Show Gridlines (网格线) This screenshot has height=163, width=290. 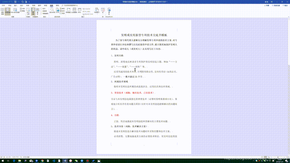click(42, 11)
